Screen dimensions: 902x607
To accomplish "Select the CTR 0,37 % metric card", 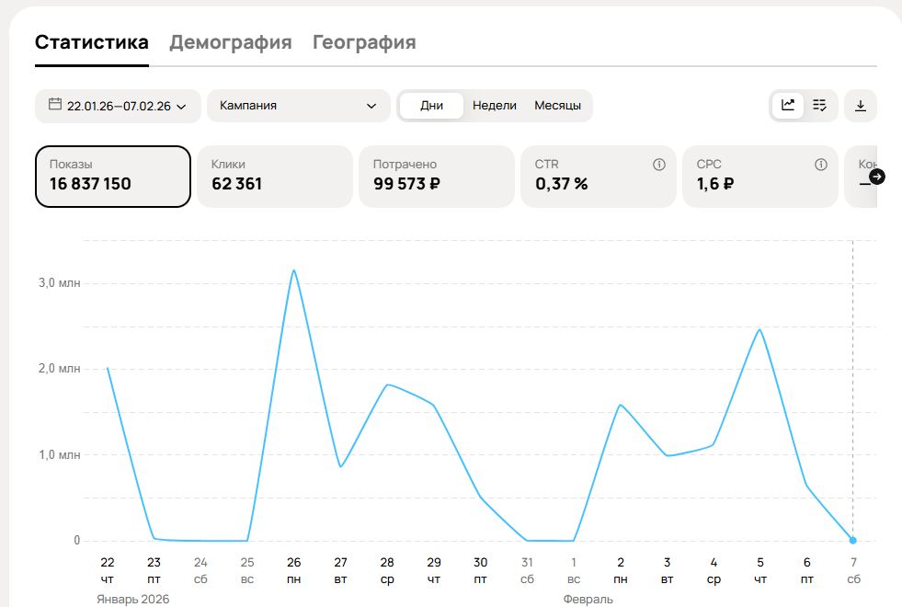I will click(598, 176).
